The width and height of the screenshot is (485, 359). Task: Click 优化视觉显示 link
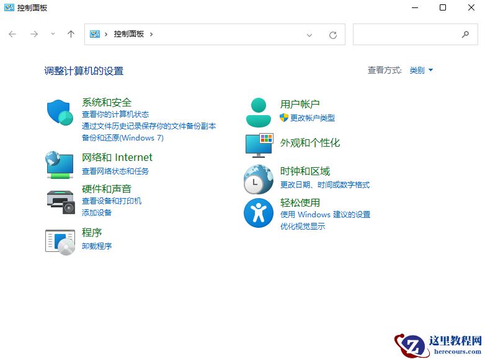coord(303,227)
